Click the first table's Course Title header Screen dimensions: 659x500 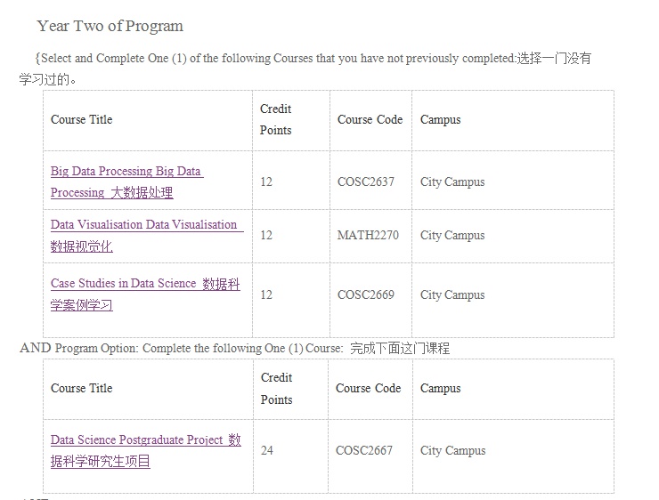click(82, 119)
